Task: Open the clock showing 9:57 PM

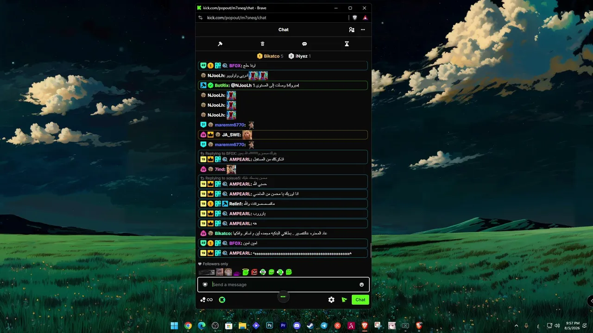Action: (x=573, y=326)
